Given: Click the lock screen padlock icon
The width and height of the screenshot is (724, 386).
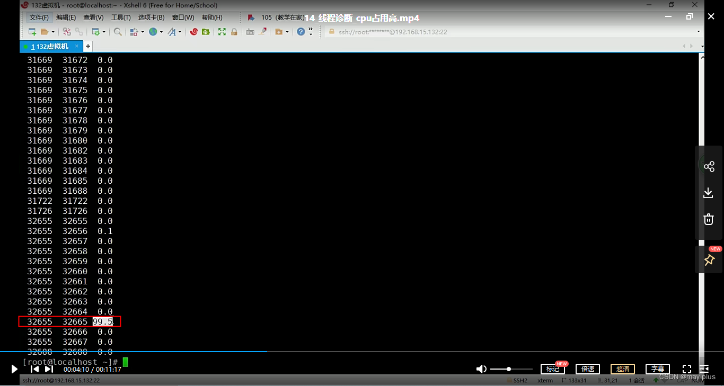Looking at the screenshot, I should 234,32.
